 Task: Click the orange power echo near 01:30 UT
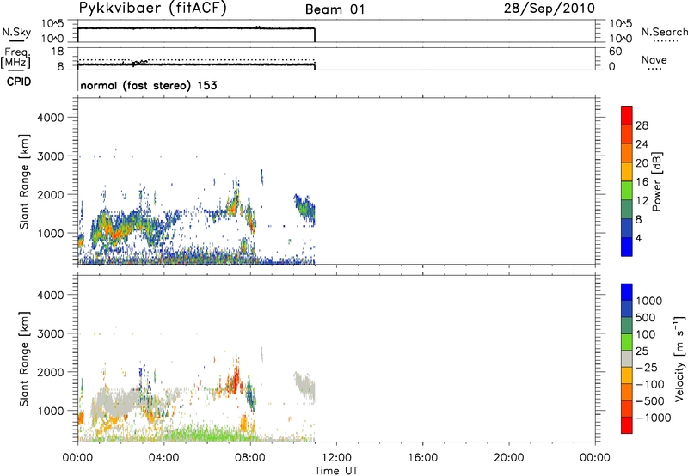click(117, 234)
